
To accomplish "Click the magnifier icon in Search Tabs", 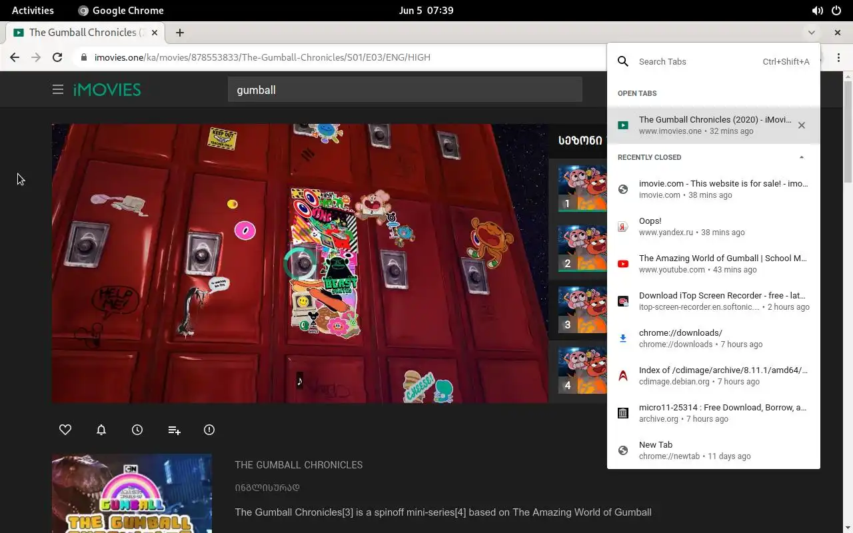I will pos(623,61).
